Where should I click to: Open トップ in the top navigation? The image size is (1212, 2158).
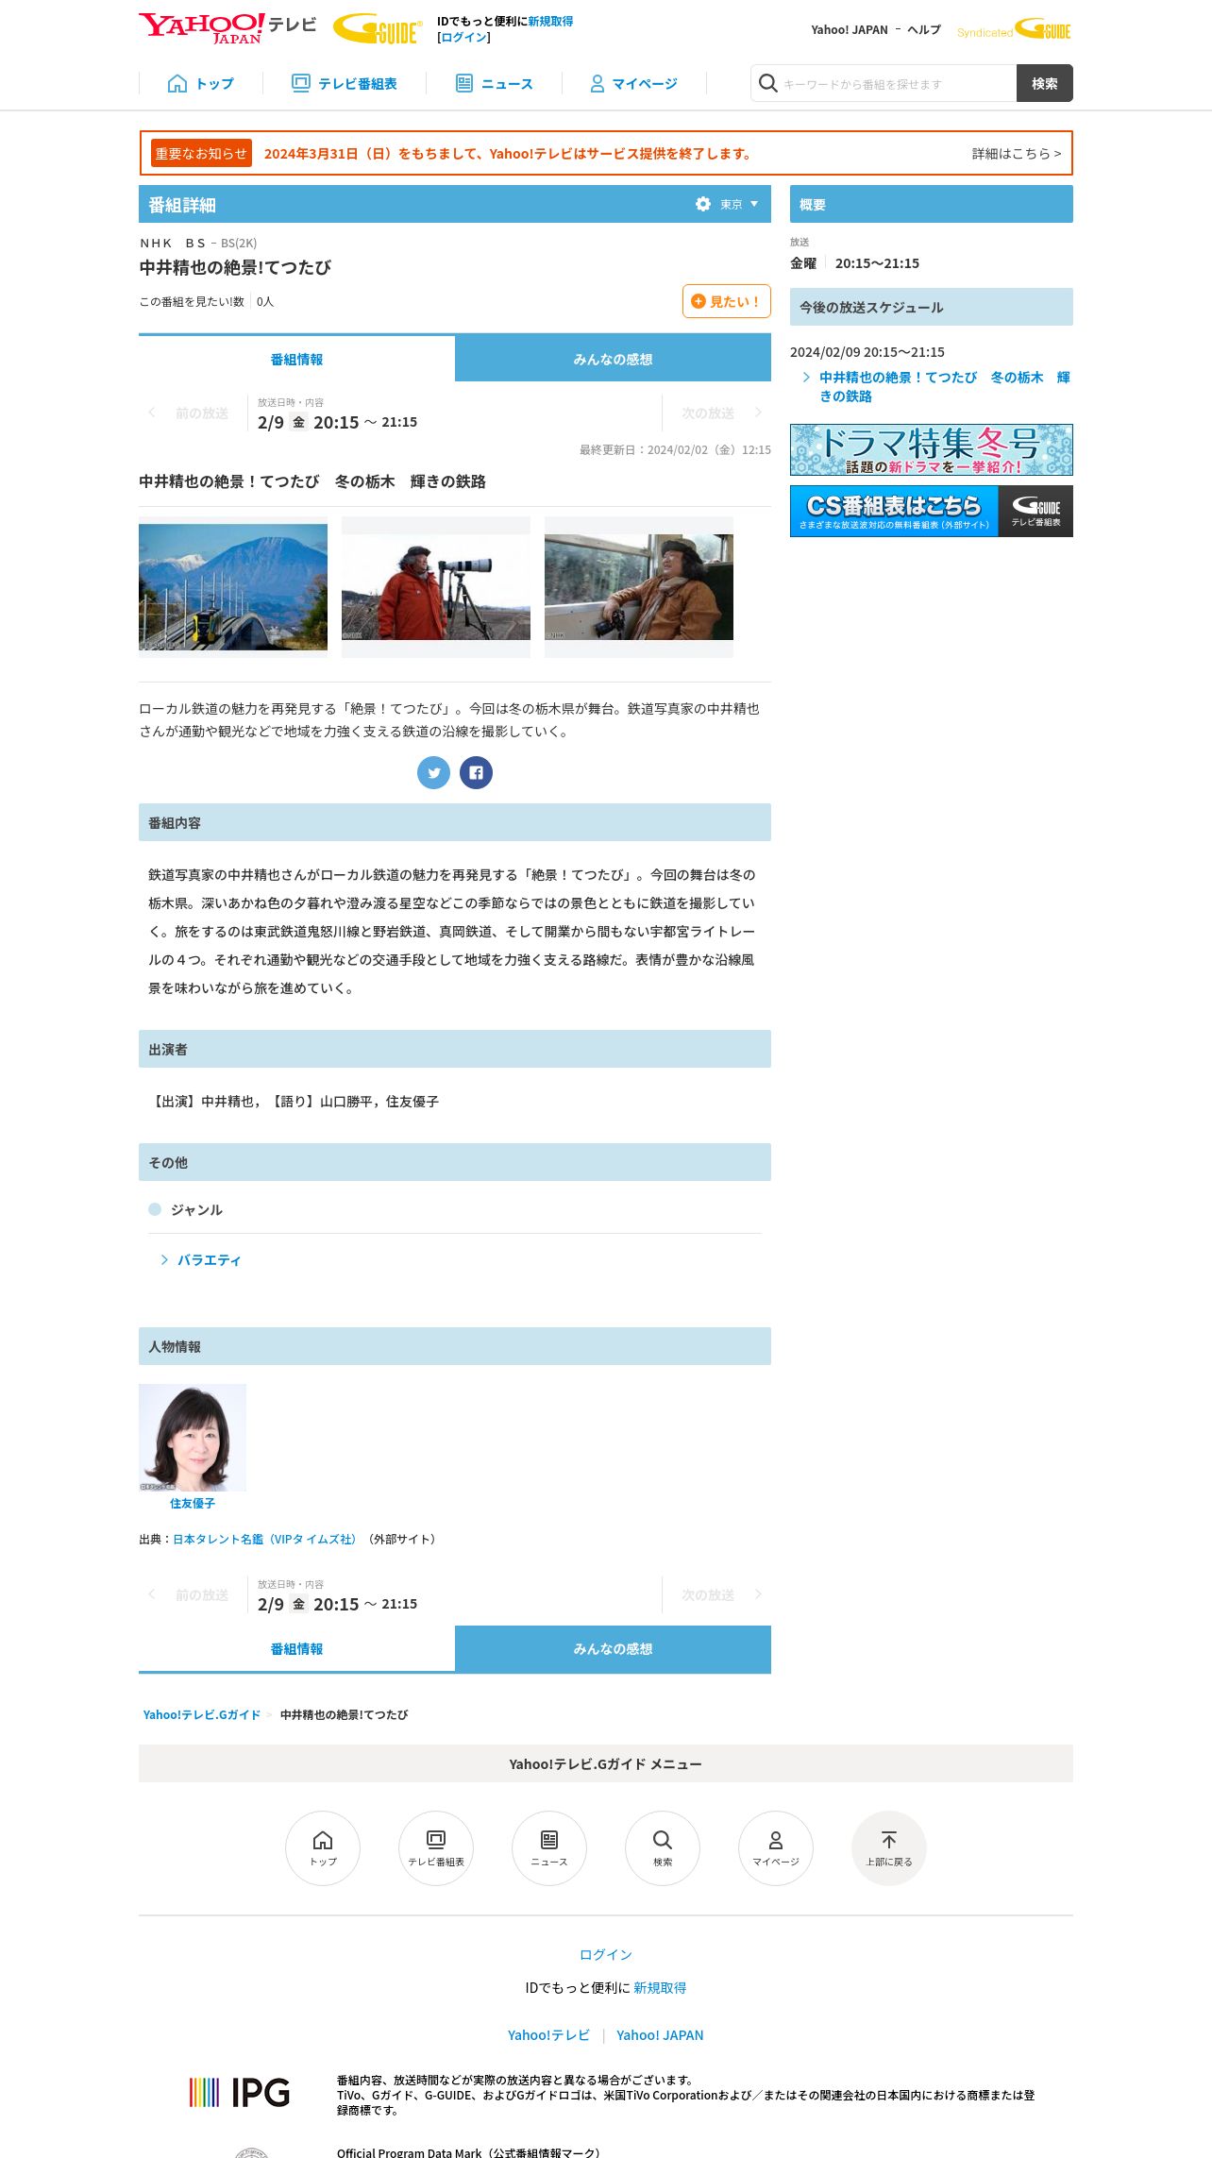(200, 84)
